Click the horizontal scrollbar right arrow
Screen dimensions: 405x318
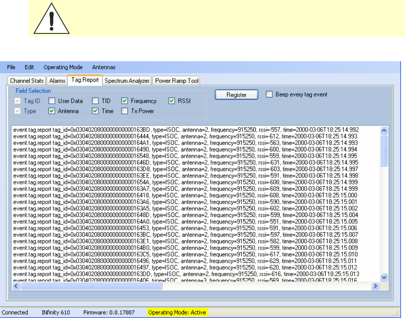tap(375, 286)
